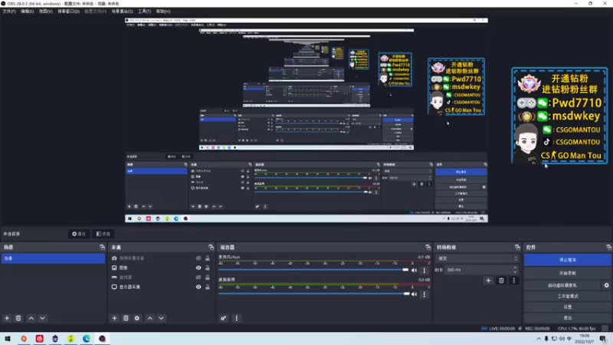Image resolution: width=613 pixels, height=345 pixels.
Task: Mute the 麦克风/Aux speaker icon
Action: pos(415,270)
